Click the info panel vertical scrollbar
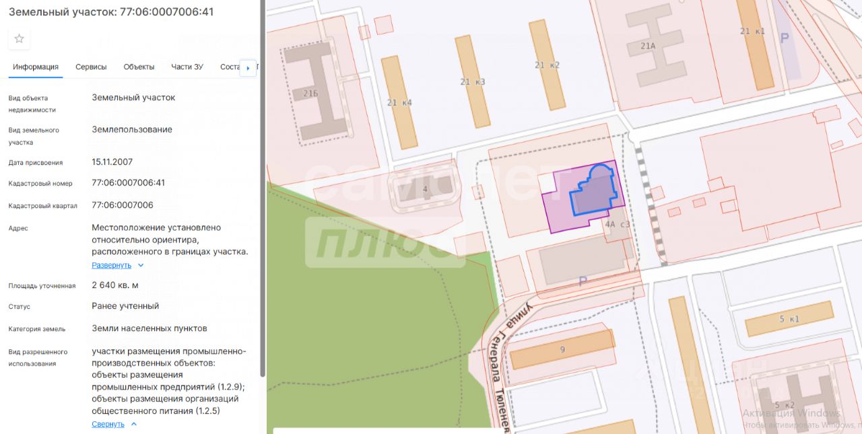Viewport: 862px width, 434px height. 263,188
